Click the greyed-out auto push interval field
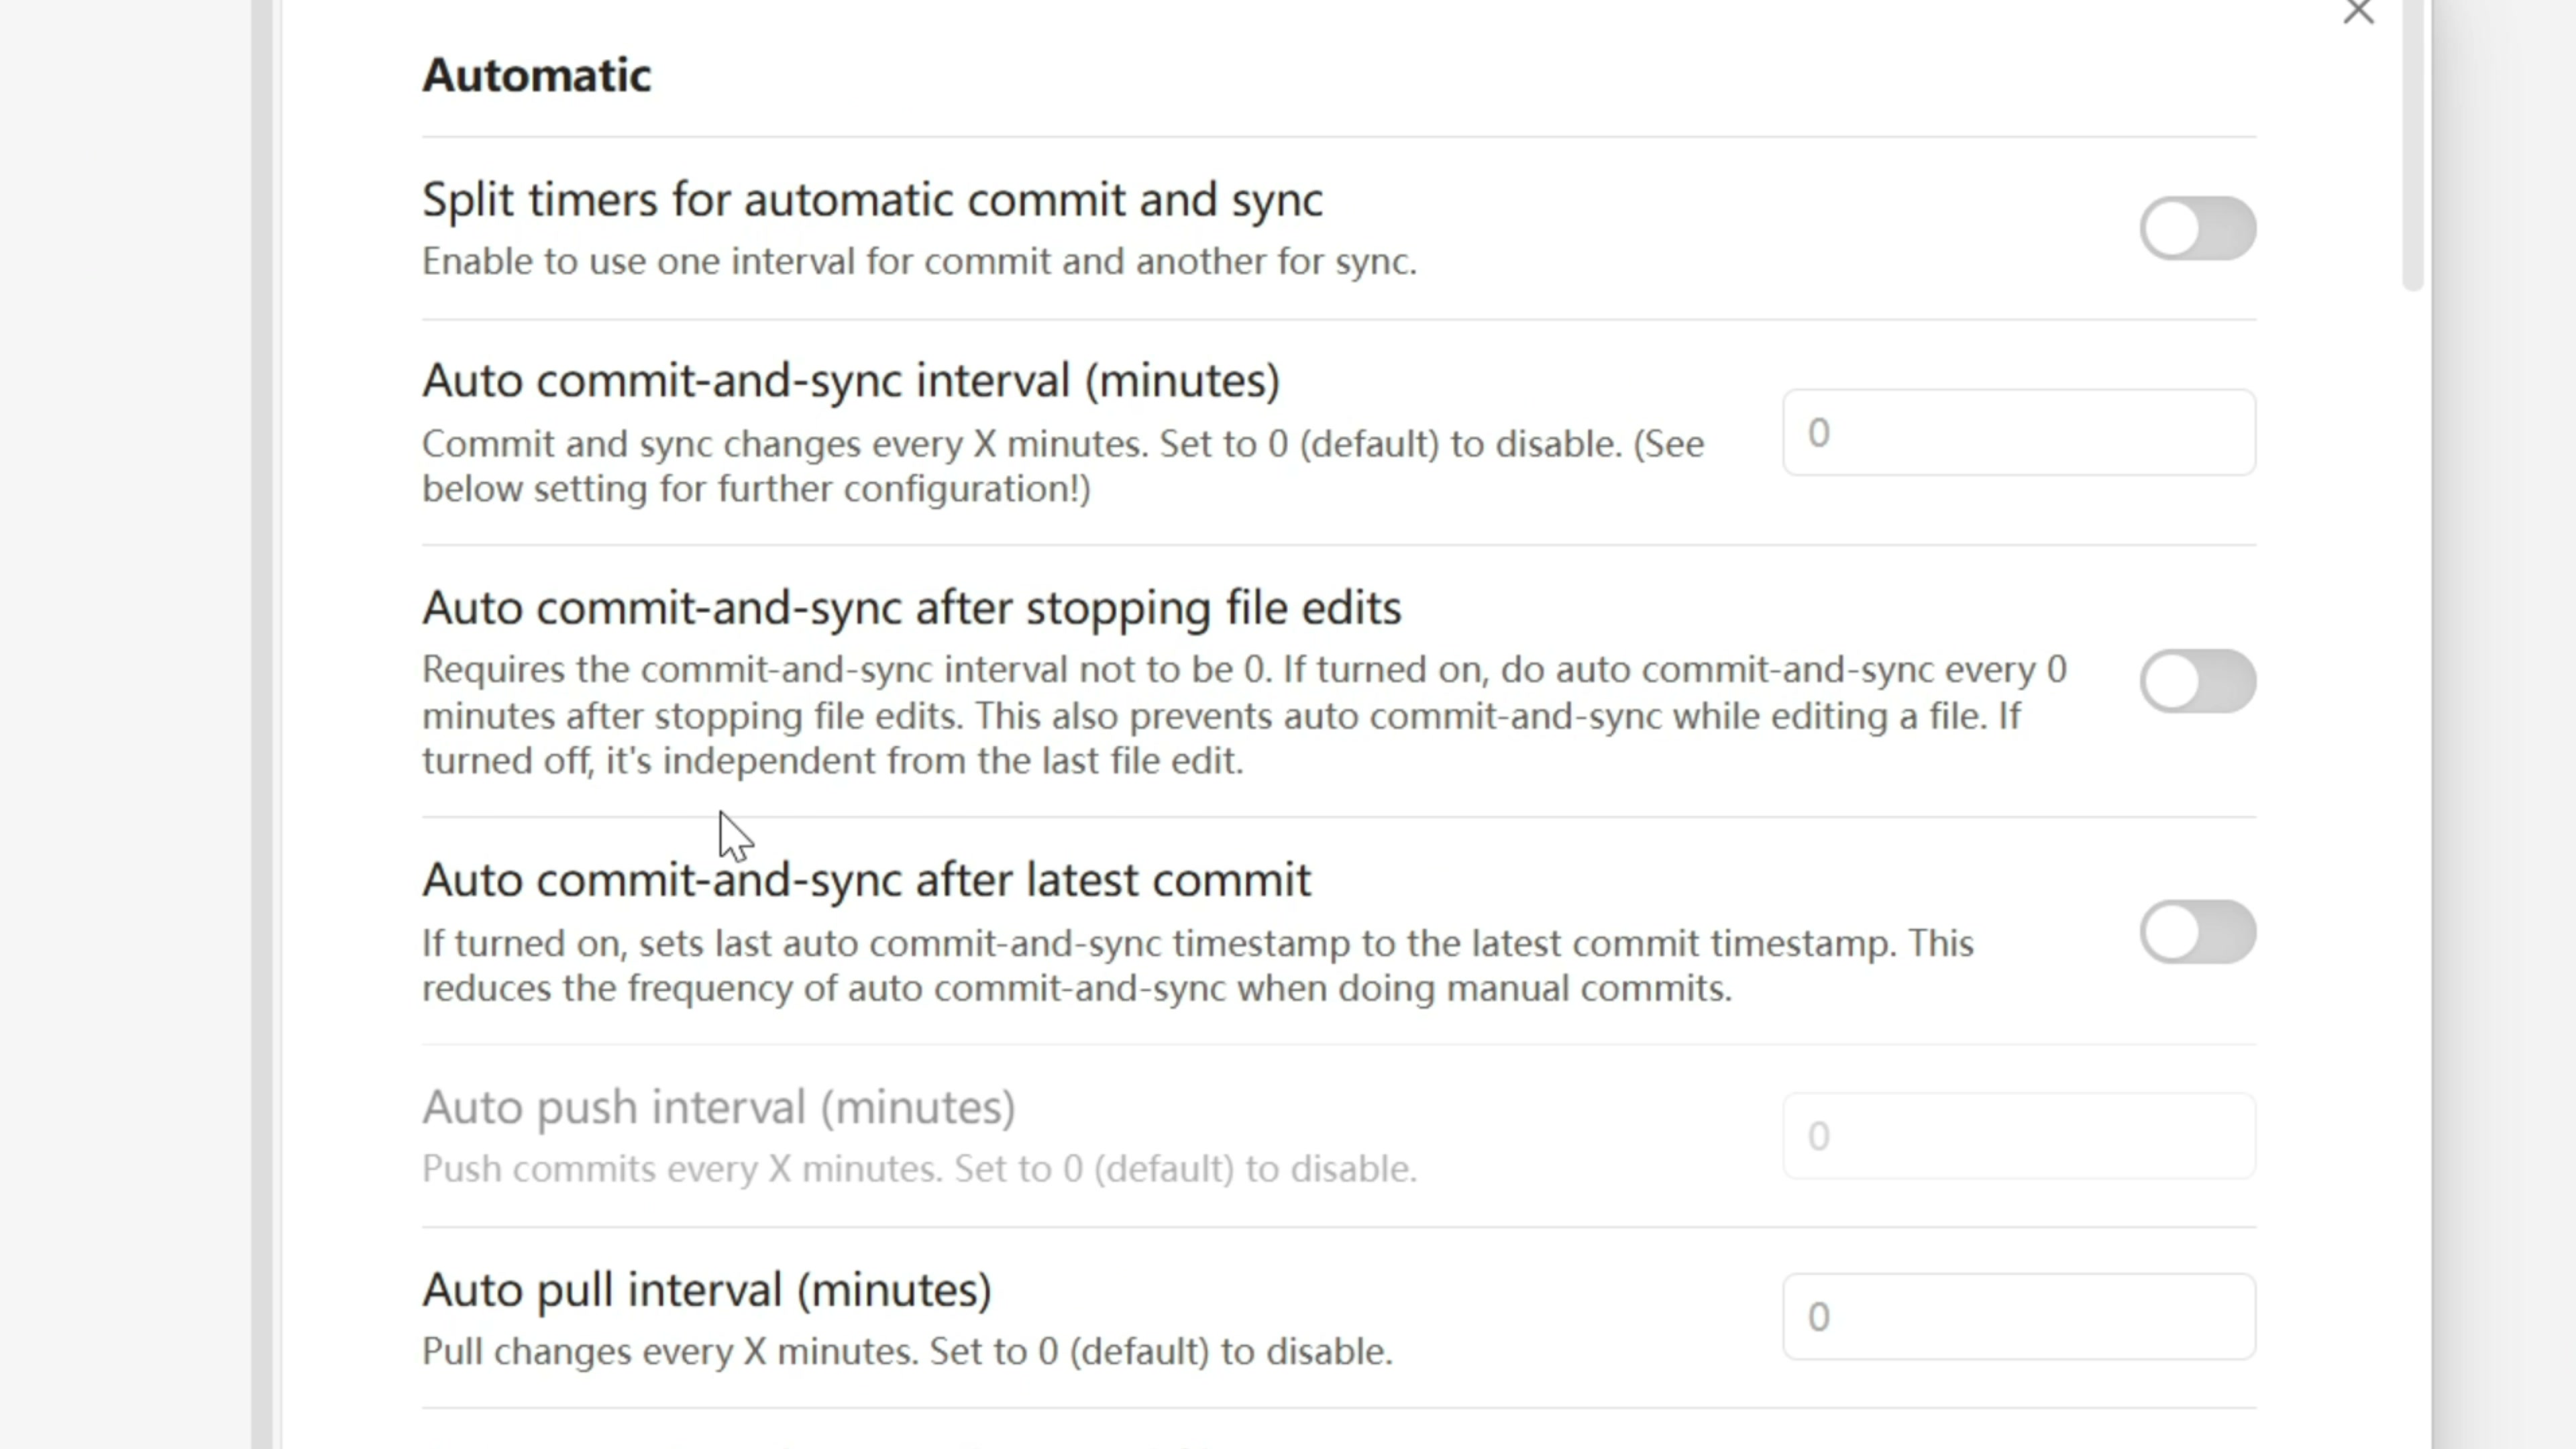Image resolution: width=2576 pixels, height=1449 pixels. tap(2018, 1136)
